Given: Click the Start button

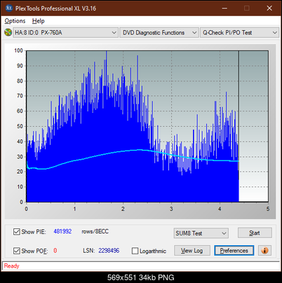Looking at the screenshot, I should click(255, 233).
